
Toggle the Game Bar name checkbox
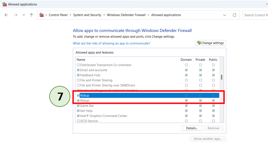pyautogui.click(x=78, y=106)
